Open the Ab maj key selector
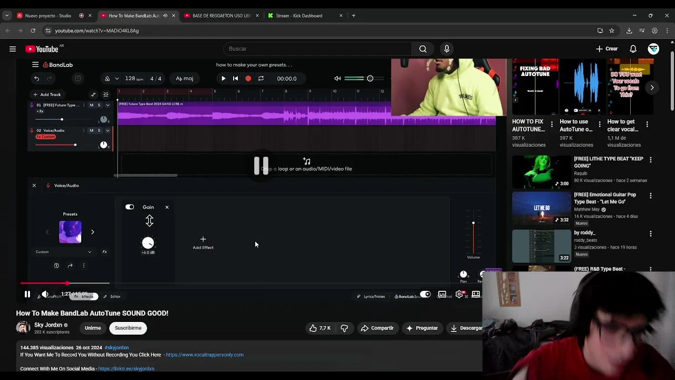The image size is (675, 380). coord(185,79)
